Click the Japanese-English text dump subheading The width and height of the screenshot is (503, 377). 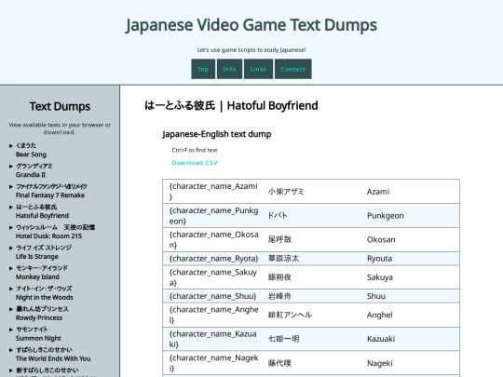coord(217,134)
